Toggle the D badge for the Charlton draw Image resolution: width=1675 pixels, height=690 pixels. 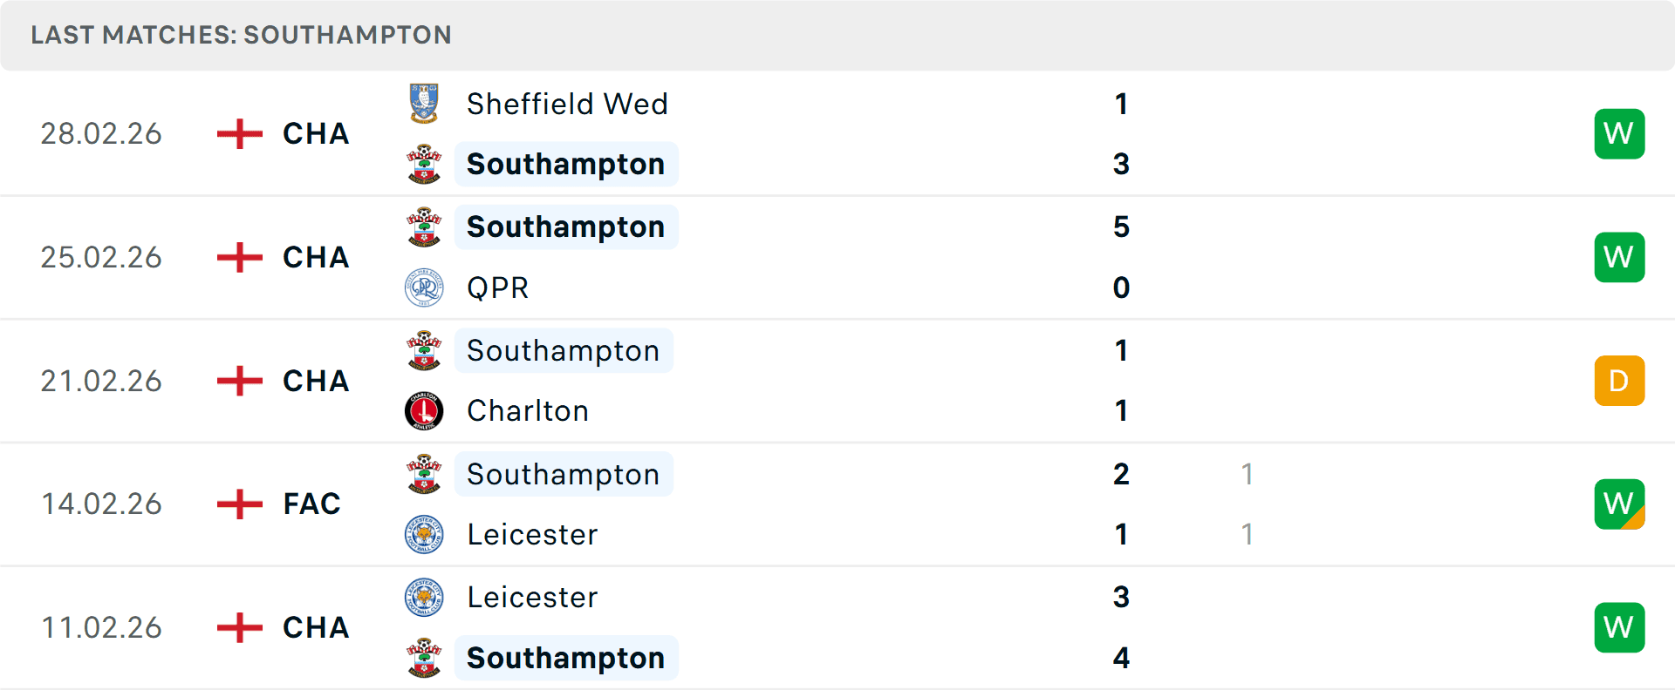(x=1619, y=381)
